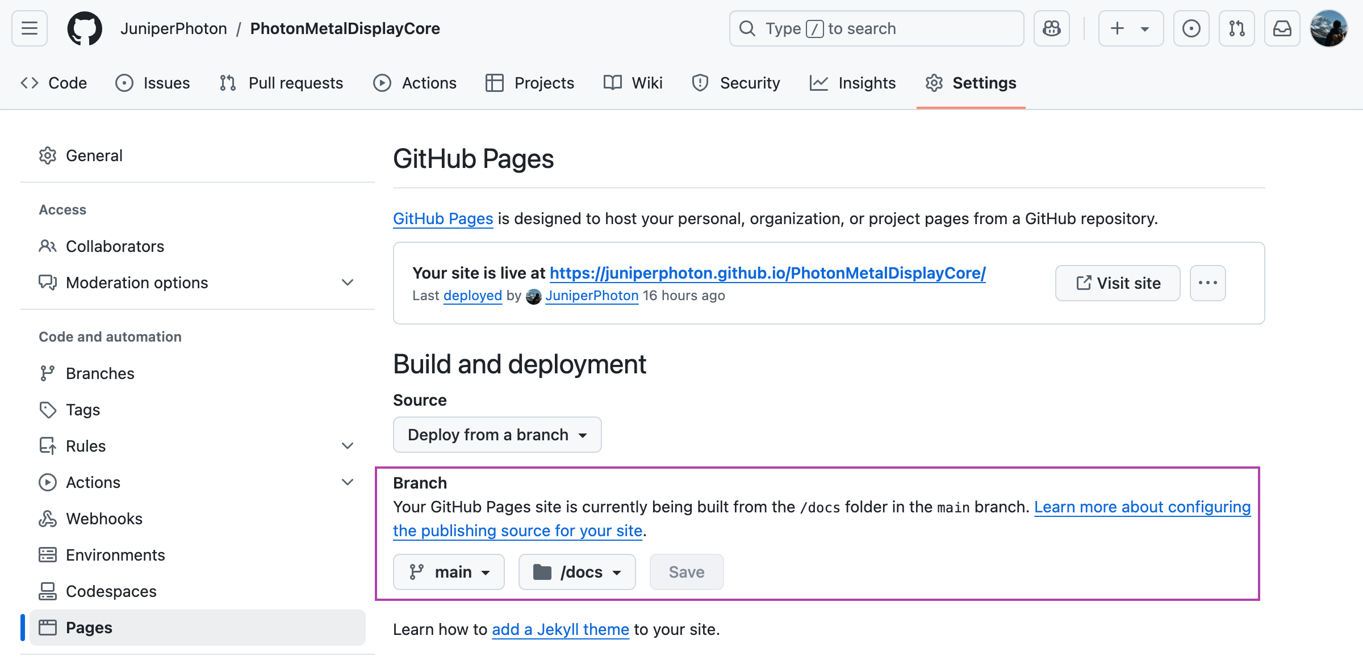The height and width of the screenshot is (665, 1363).
Task: Expand the create-new dropdown caret
Action: pos(1145,29)
